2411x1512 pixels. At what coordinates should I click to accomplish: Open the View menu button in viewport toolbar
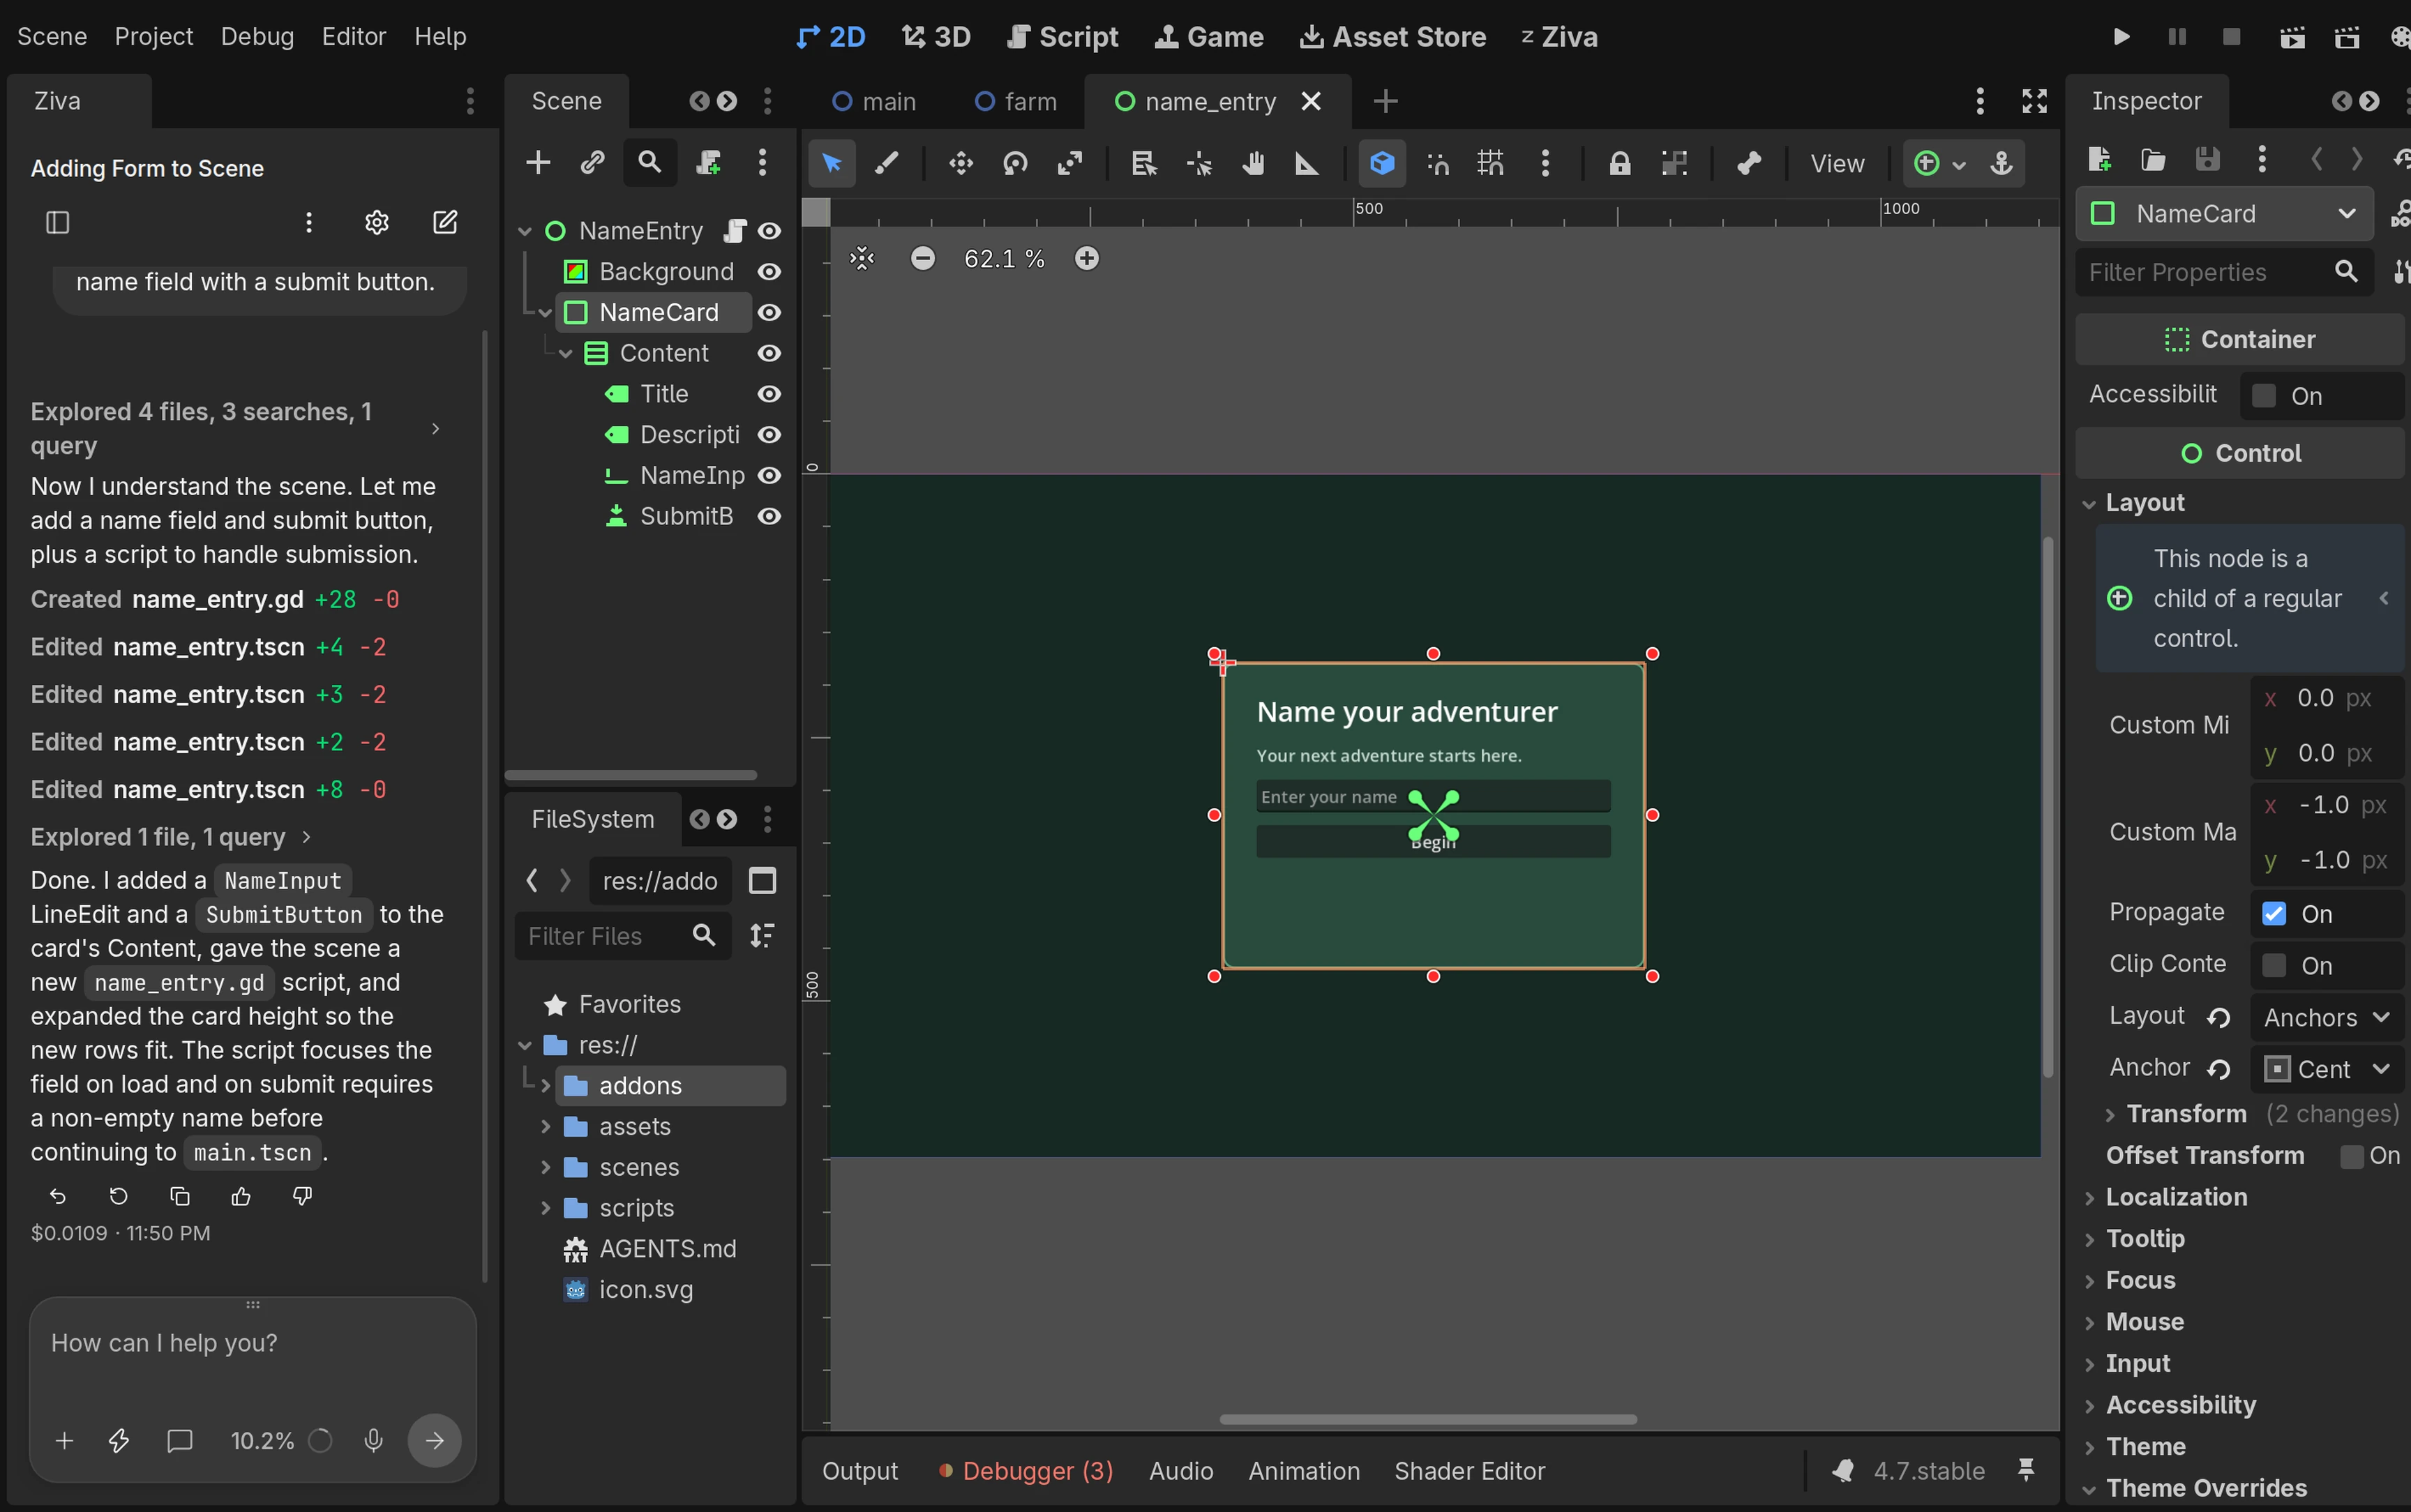(x=1837, y=163)
